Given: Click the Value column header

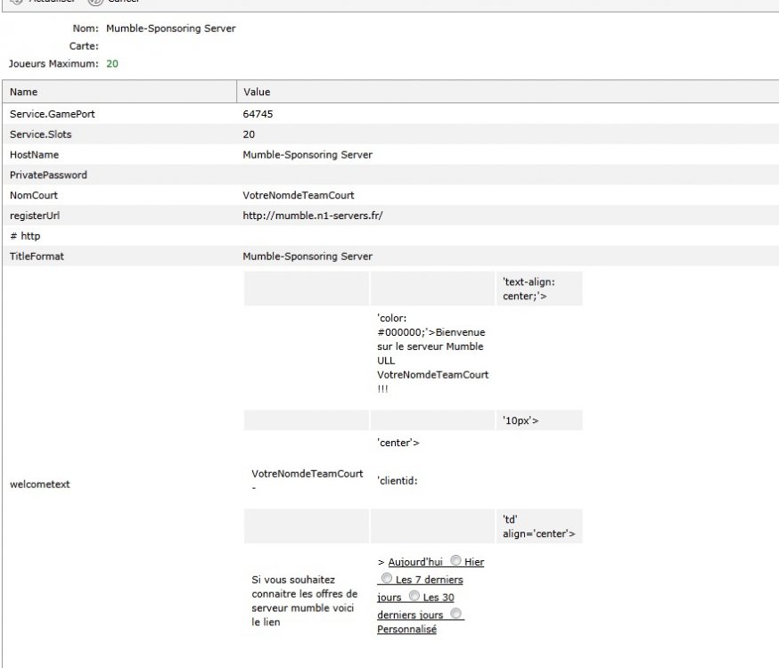Looking at the screenshot, I should coord(257,92).
